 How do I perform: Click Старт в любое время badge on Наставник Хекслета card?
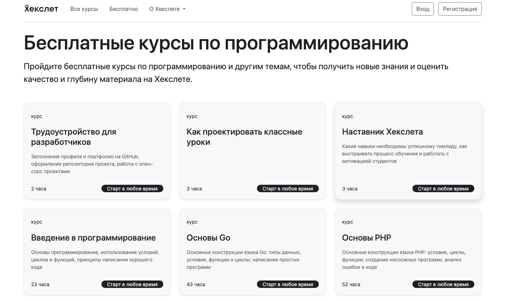click(x=443, y=189)
